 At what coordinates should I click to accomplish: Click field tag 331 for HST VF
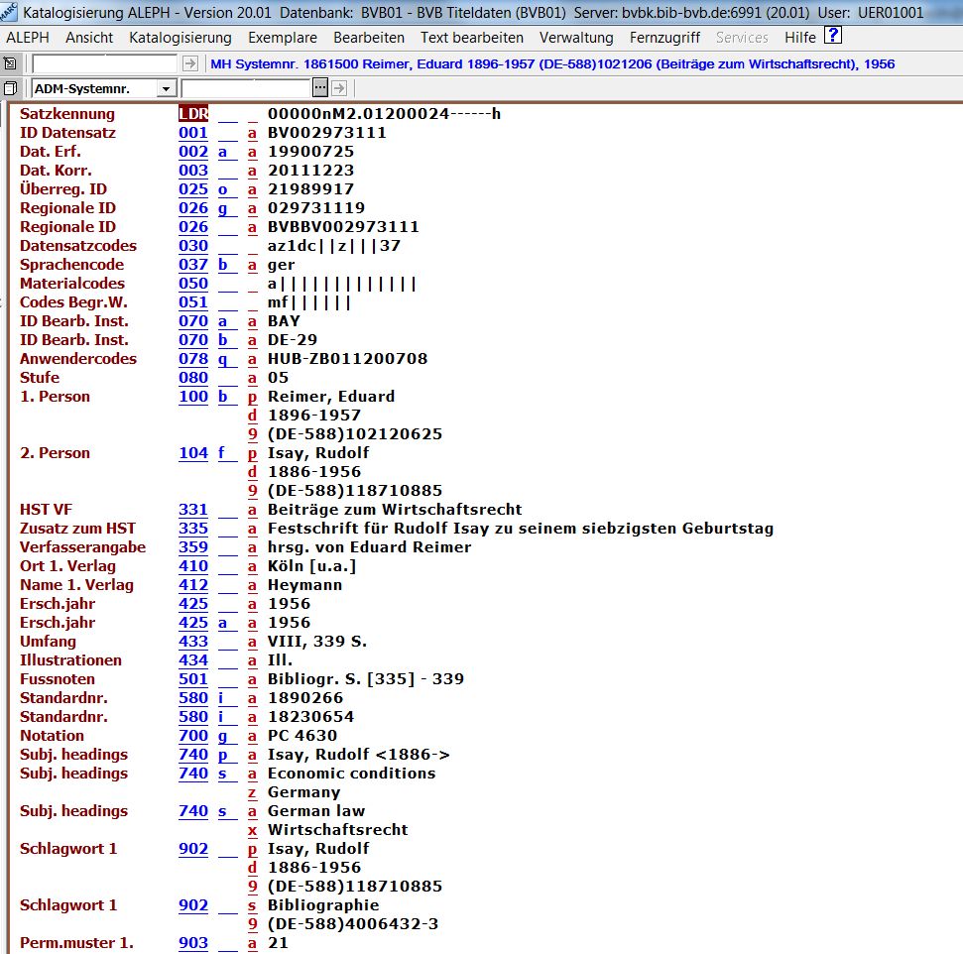point(193,510)
